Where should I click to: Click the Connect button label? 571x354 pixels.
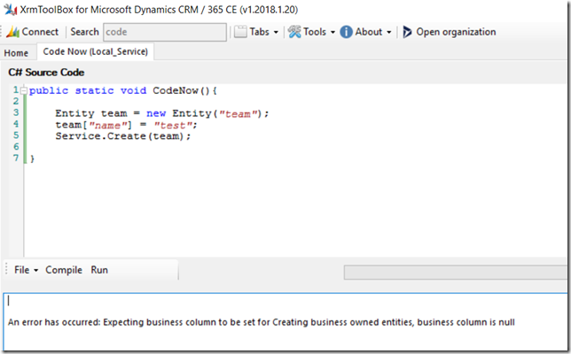40,32
